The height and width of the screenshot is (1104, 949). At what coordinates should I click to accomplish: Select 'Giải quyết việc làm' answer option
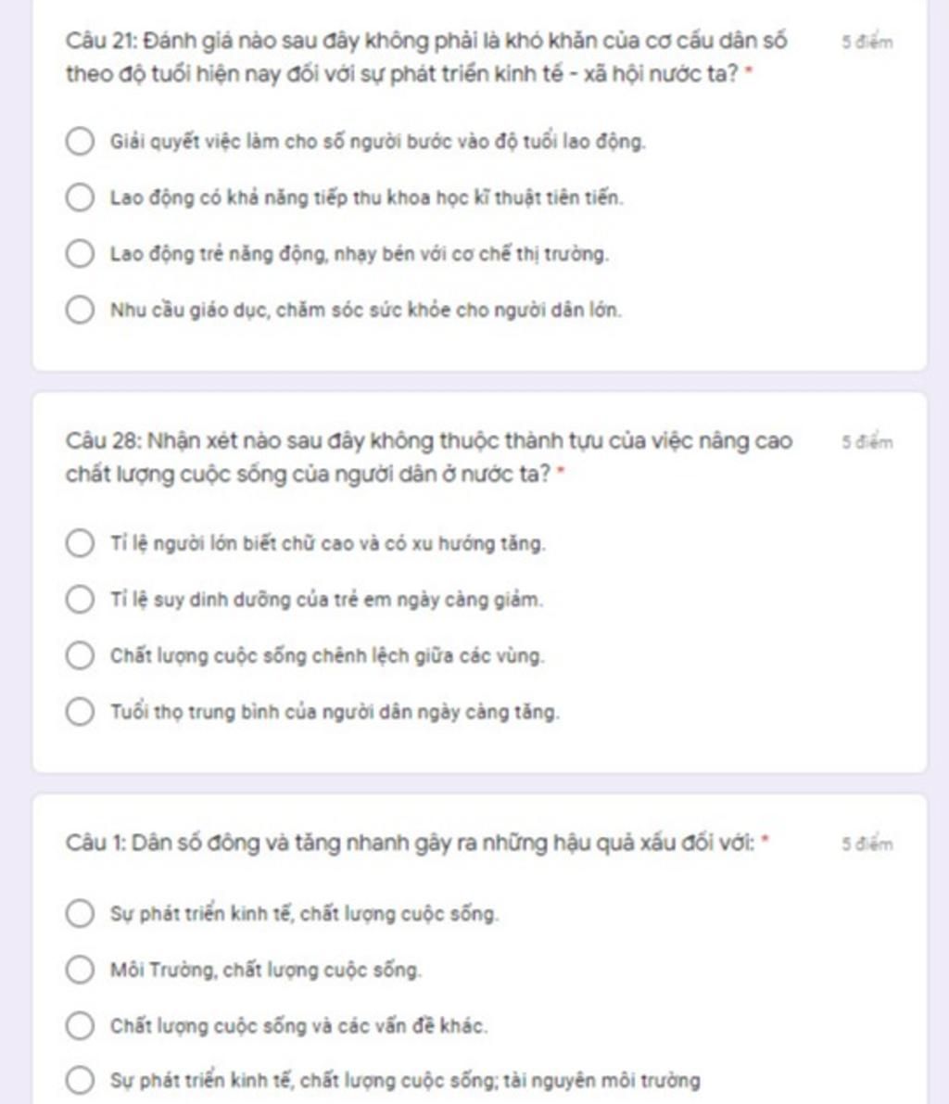tap(81, 142)
